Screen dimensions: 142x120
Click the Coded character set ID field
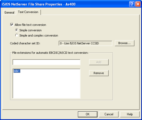click(85, 43)
